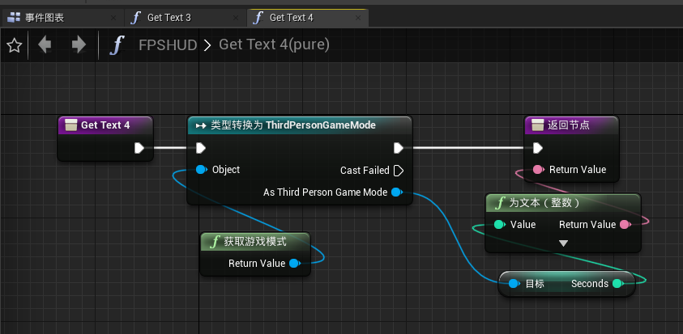Click the Object input pin
Viewport: 683px width, 334px height.
(x=201, y=170)
